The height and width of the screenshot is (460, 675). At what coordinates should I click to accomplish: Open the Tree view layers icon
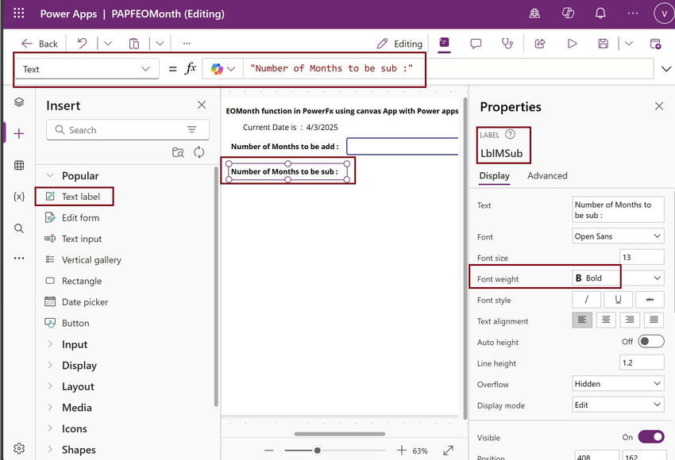click(19, 102)
